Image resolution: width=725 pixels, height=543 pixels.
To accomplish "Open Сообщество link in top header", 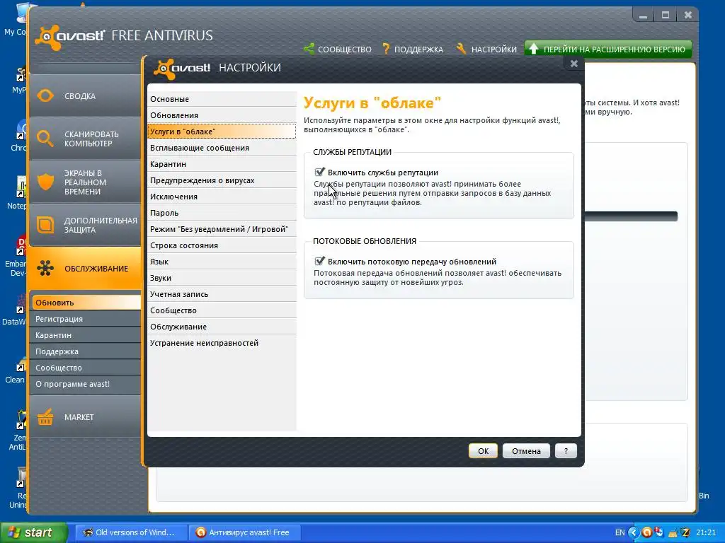I will pos(345,49).
